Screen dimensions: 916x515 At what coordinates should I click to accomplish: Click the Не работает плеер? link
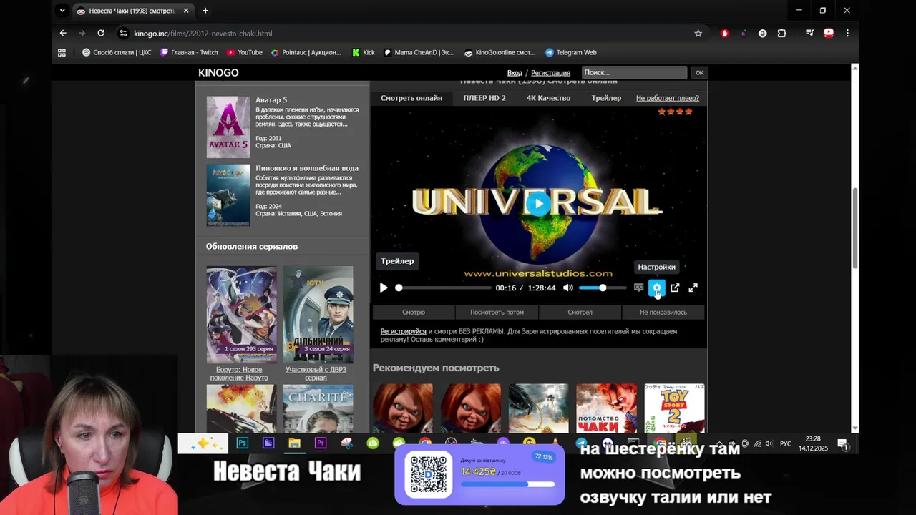point(668,98)
